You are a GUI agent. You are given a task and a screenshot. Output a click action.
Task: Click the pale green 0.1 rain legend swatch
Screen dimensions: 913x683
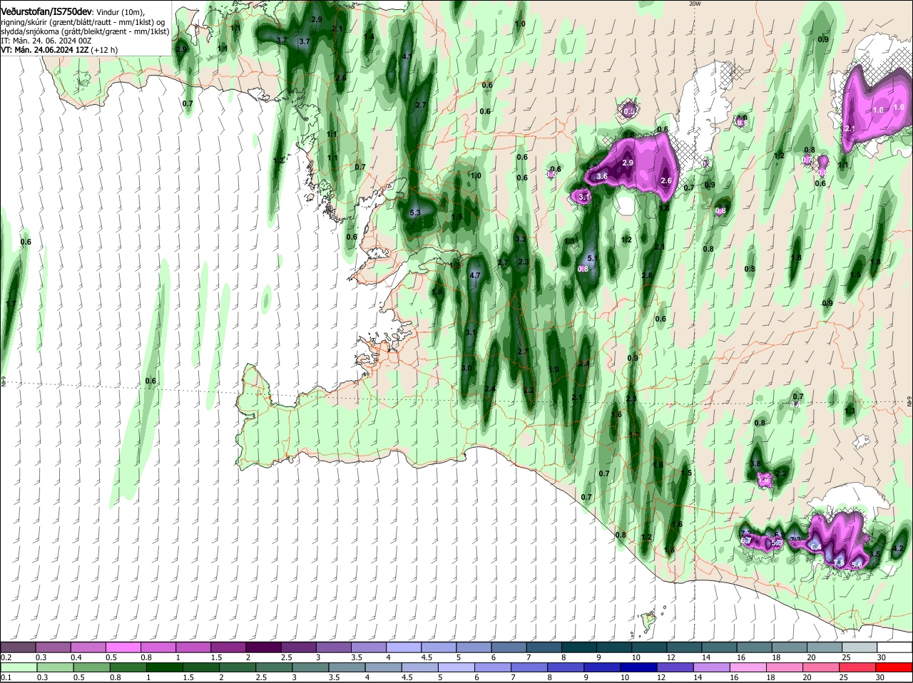coord(18,667)
